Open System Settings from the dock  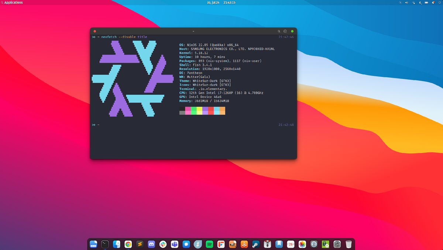(x=337, y=244)
